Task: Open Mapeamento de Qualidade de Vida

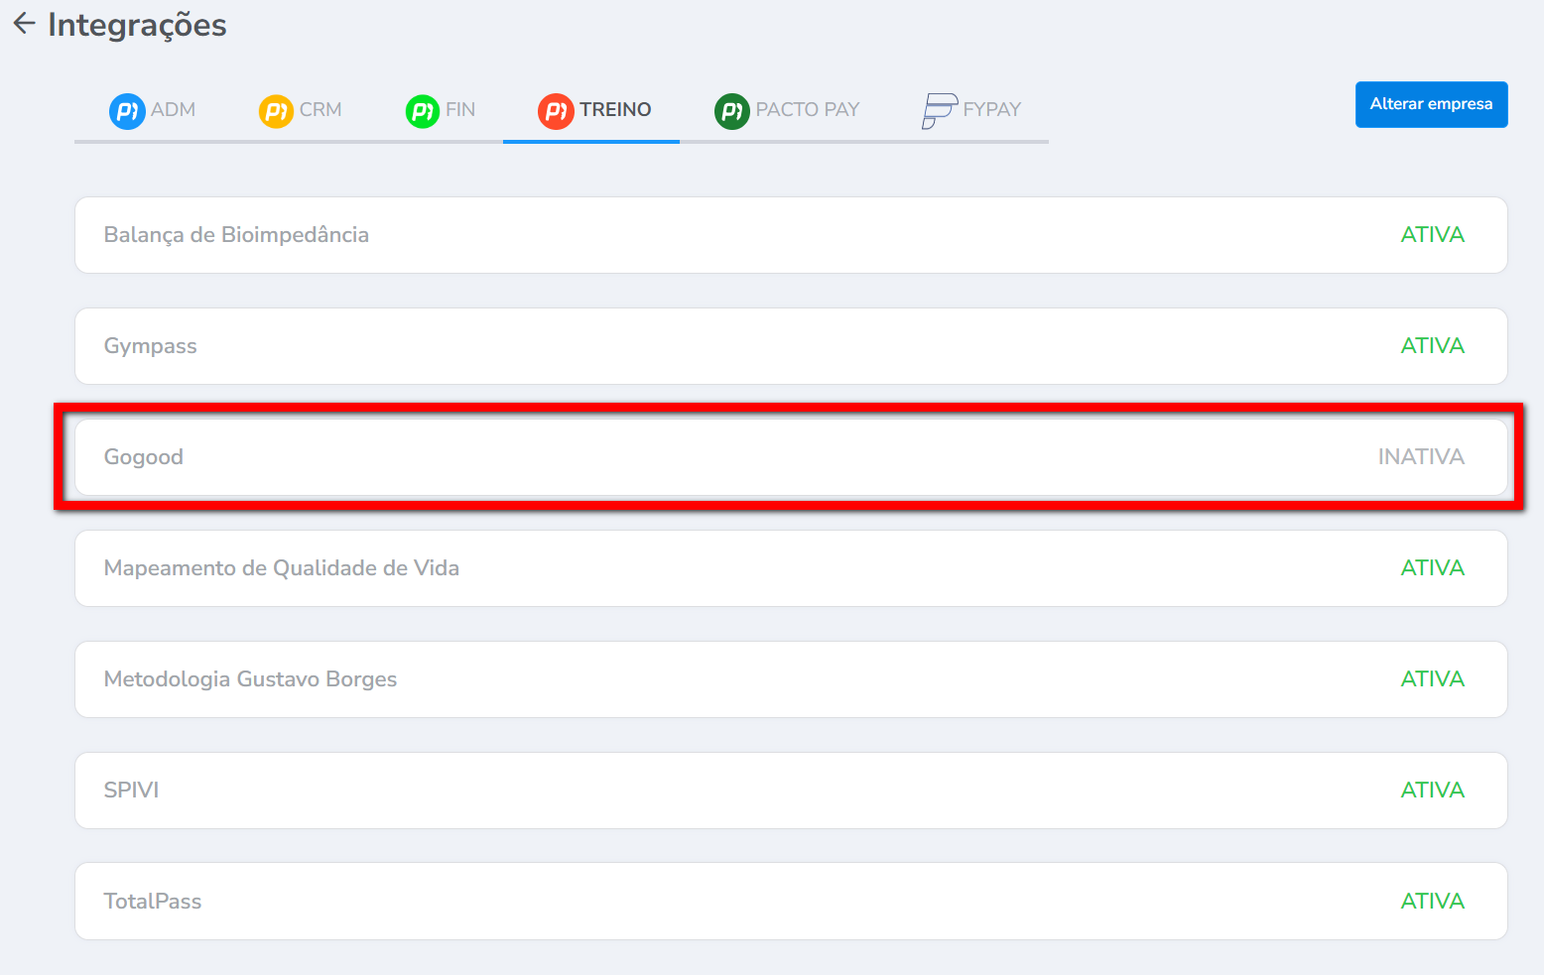Action: coord(282,568)
